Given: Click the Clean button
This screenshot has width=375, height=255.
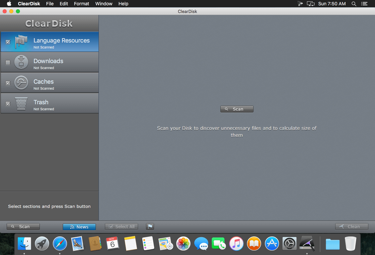Looking at the screenshot, I should (x=352, y=227).
